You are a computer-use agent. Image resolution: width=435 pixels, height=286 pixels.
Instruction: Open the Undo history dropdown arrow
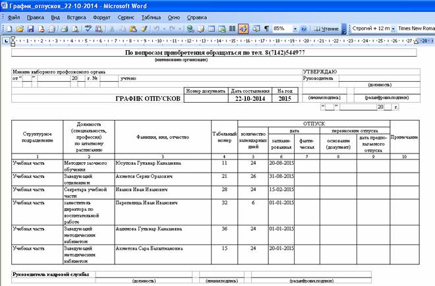[164, 28]
